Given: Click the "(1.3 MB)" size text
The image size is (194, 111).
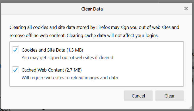Looking at the screenshot, I should click(75, 50).
